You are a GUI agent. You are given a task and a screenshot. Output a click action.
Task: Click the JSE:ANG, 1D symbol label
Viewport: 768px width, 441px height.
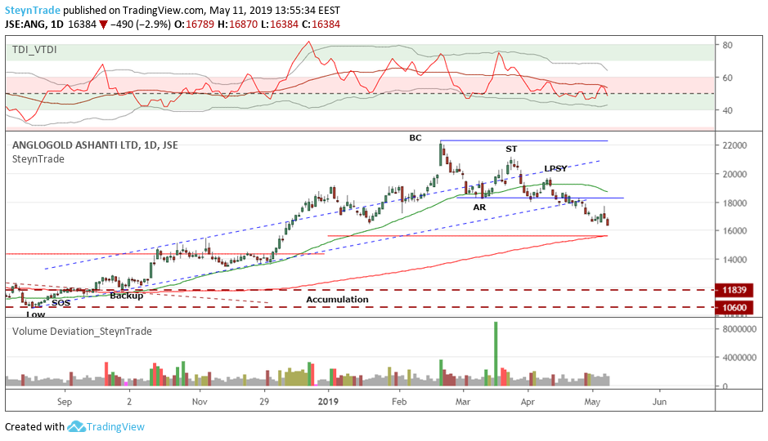click(x=34, y=24)
